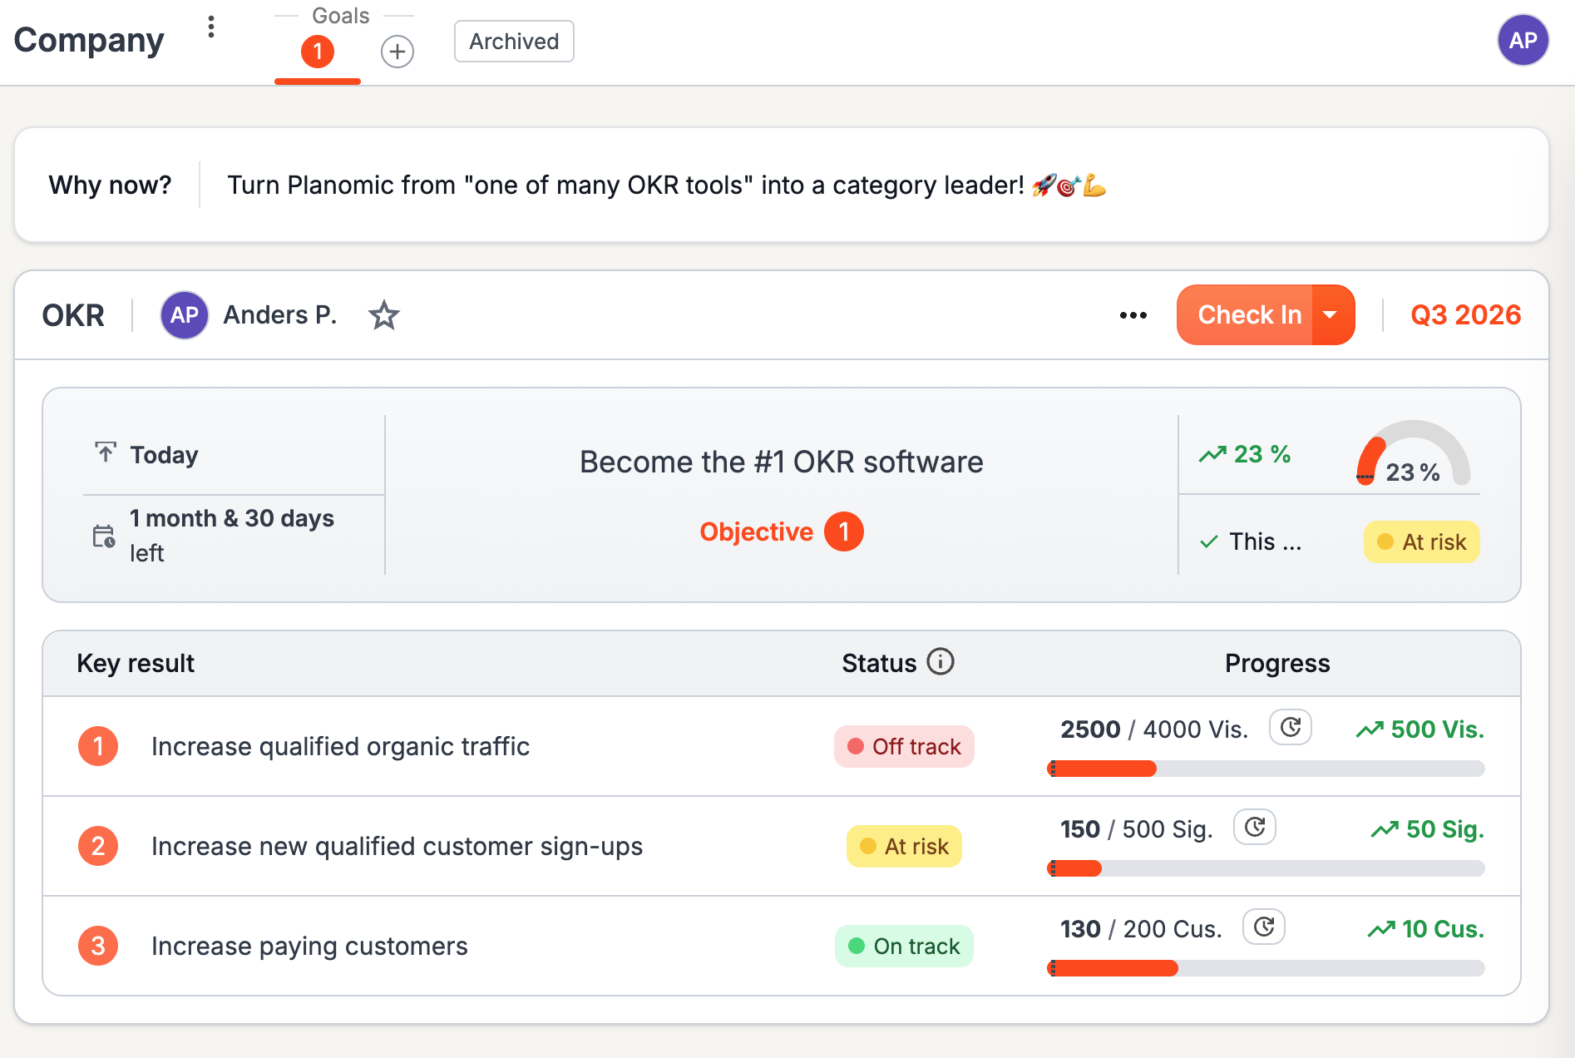Expand the Check In dropdown arrow
This screenshot has height=1058, width=1575.
click(x=1334, y=315)
